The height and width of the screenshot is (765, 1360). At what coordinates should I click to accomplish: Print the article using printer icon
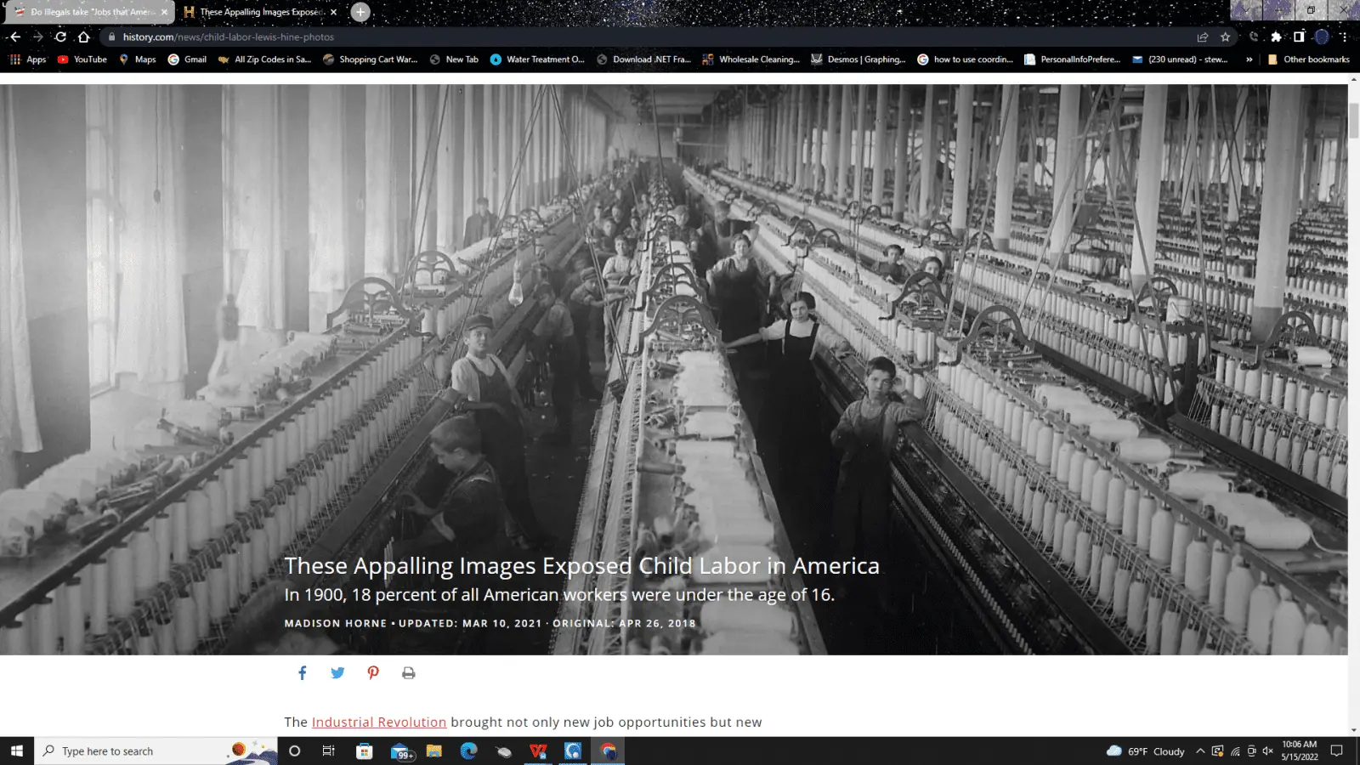pos(409,673)
